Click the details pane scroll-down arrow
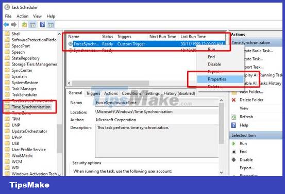 click(222, 172)
